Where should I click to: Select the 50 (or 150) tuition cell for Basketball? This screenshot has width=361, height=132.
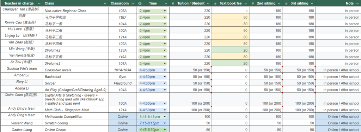click(x=191, y=76)
